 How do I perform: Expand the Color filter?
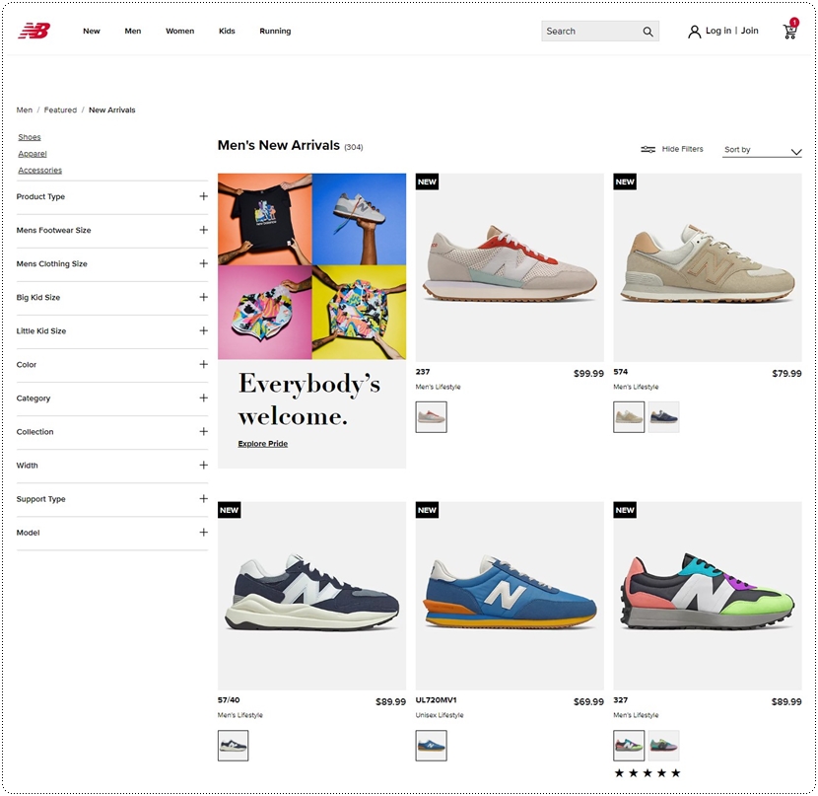click(112, 364)
